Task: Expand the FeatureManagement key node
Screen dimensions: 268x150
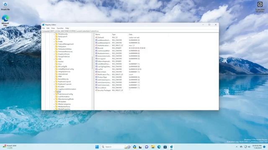Action: pyautogui.click(x=54, y=44)
